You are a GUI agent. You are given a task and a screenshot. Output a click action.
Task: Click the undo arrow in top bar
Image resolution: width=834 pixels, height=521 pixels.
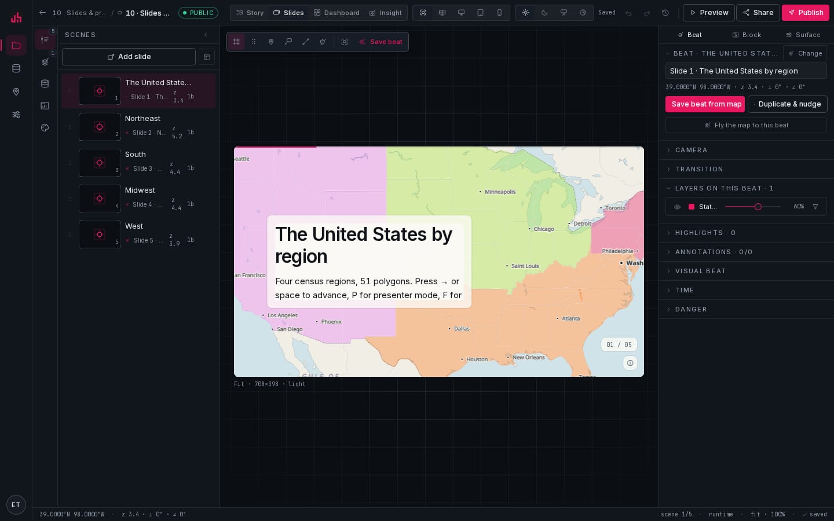point(628,13)
